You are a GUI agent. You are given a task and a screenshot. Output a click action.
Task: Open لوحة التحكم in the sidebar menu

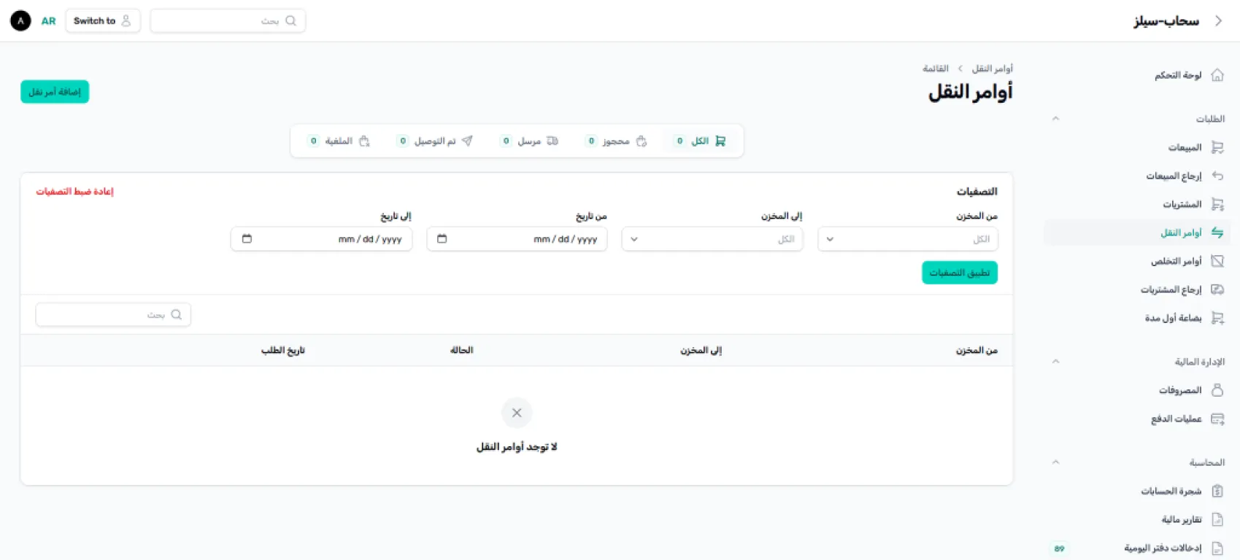coord(1178,75)
